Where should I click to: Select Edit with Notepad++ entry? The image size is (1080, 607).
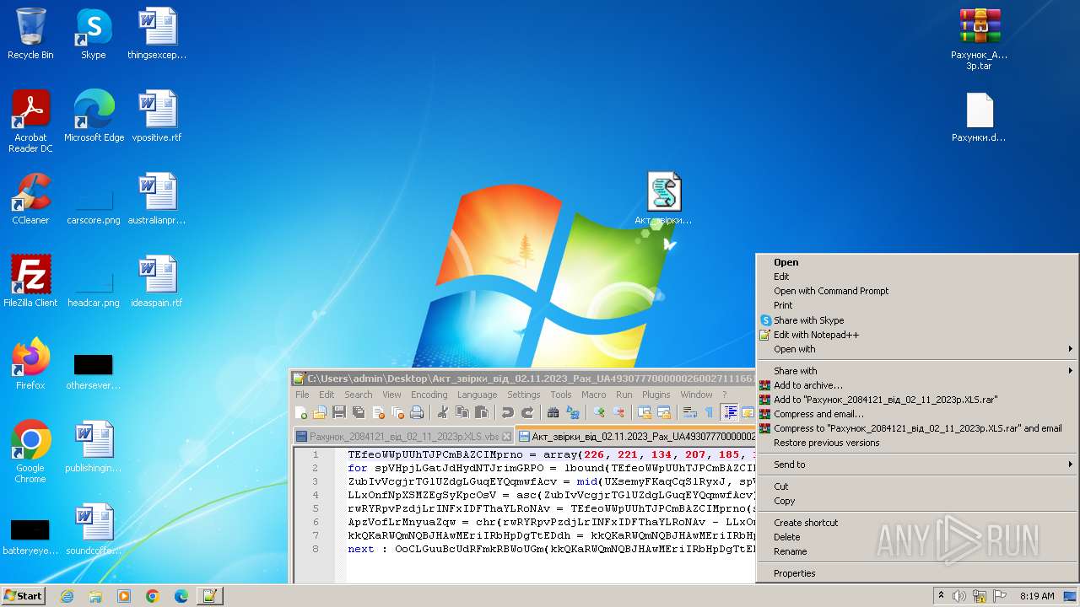(x=917, y=335)
